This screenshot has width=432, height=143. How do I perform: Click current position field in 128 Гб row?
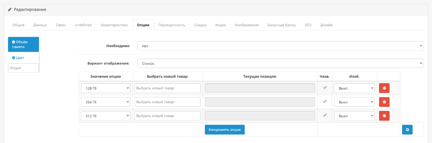pos(260,88)
